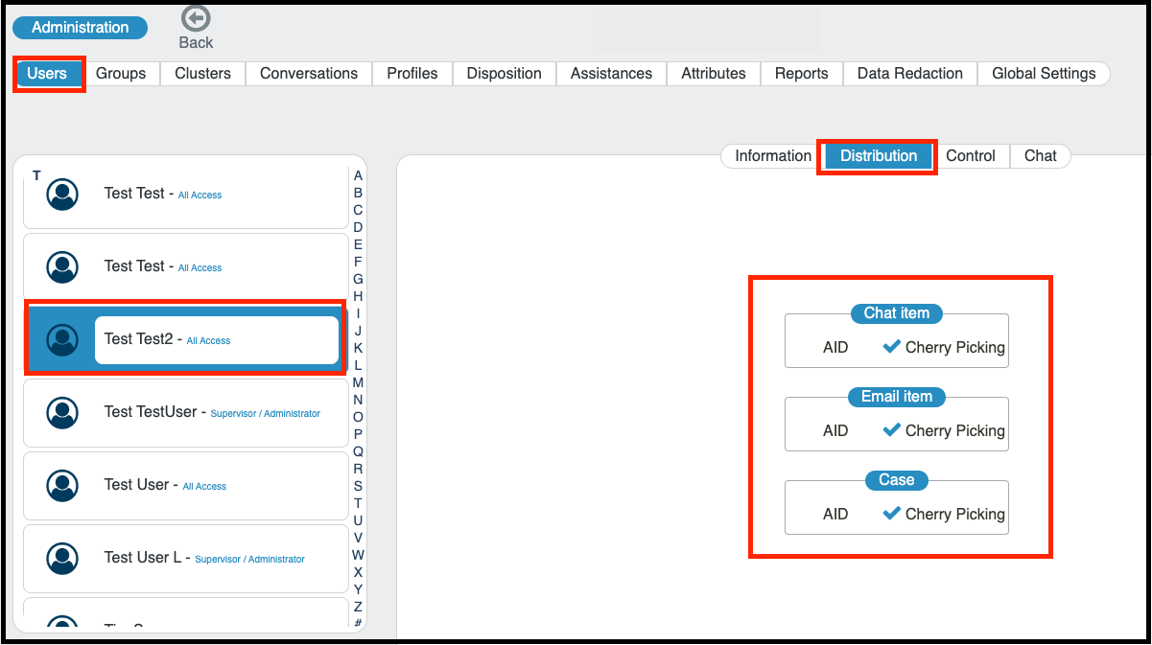Click the avatar icon for Test User
1152x645 pixels.
tap(61, 485)
